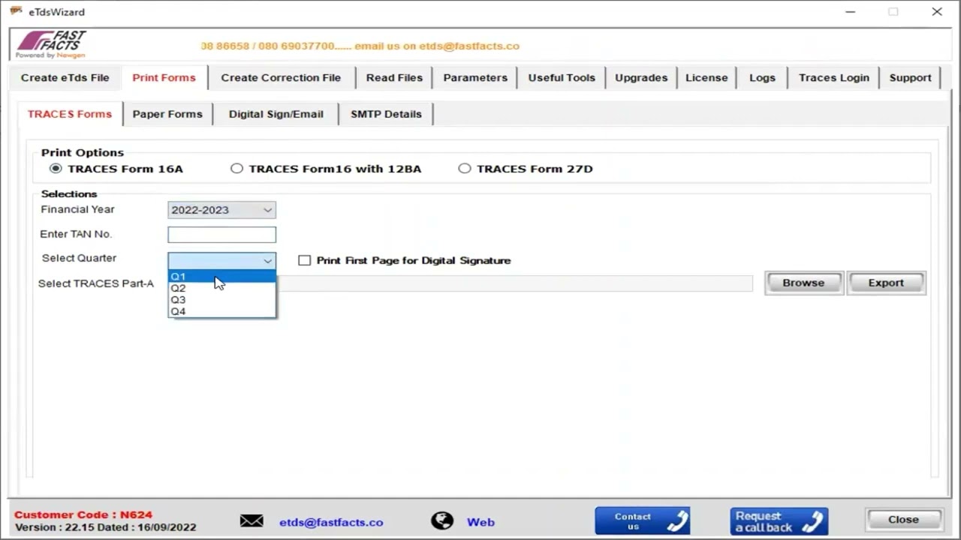This screenshot has width=961, height=540.
Task: Click the Browse button
Action: pos(803,283)
